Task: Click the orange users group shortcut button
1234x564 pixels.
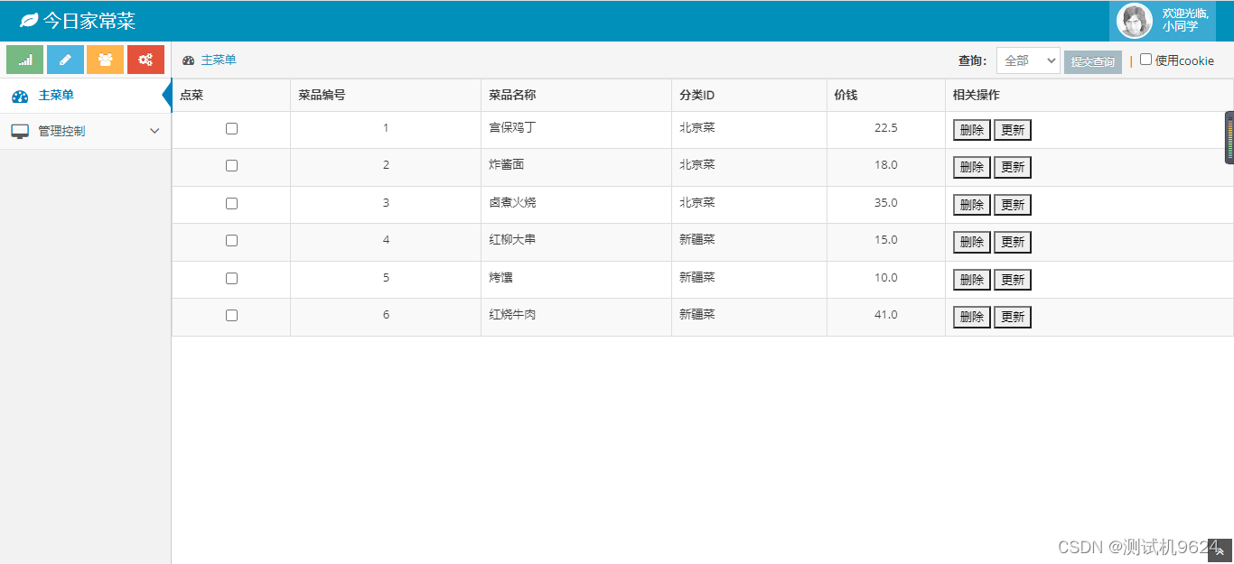Action: coord(105,60)
